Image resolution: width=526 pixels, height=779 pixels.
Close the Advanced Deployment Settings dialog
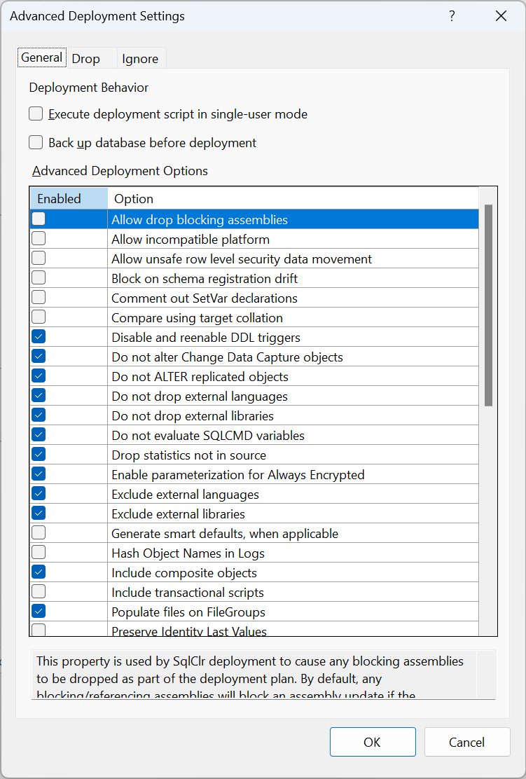click(x=501, y=16)
